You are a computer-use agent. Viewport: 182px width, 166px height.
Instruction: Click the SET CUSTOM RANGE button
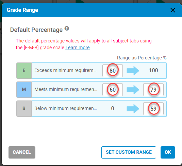pyautogui.click(x=129, y=152)
